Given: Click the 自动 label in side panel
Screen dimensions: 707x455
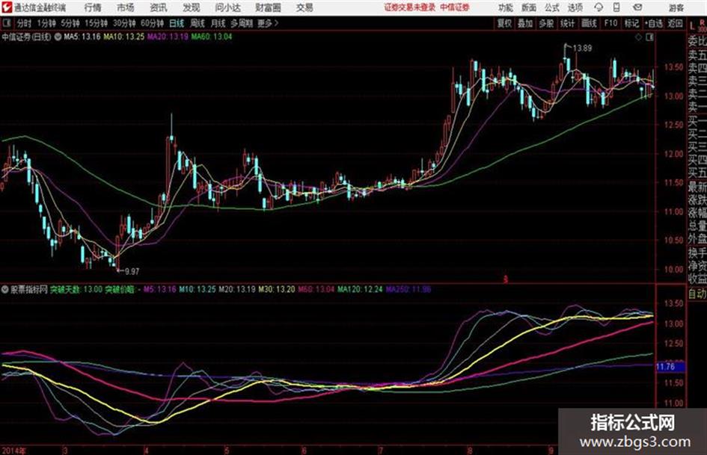Looking at the screenshot, I should pos(697,294).
